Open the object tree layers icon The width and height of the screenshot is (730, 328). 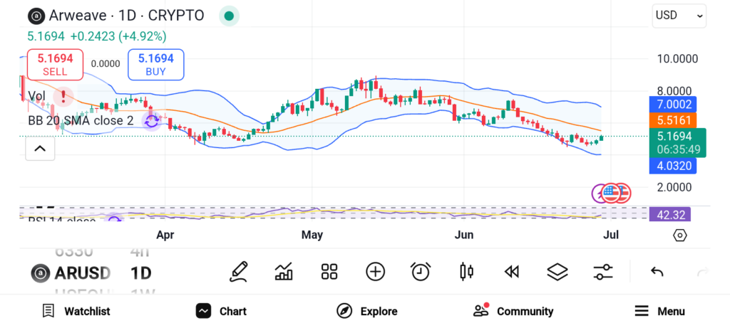point(557,272)
